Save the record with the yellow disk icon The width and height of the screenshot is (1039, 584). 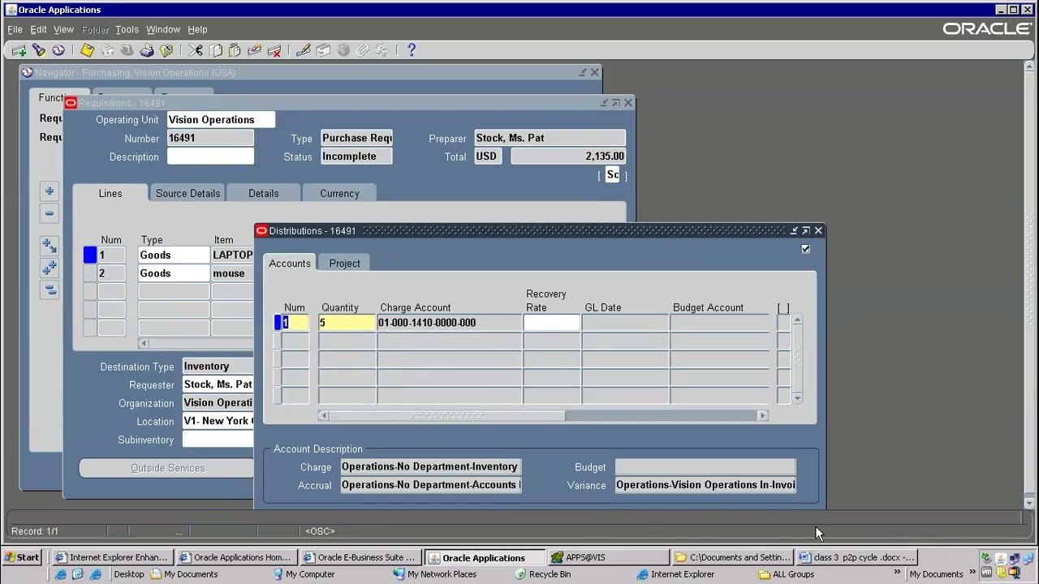[87, 50]
